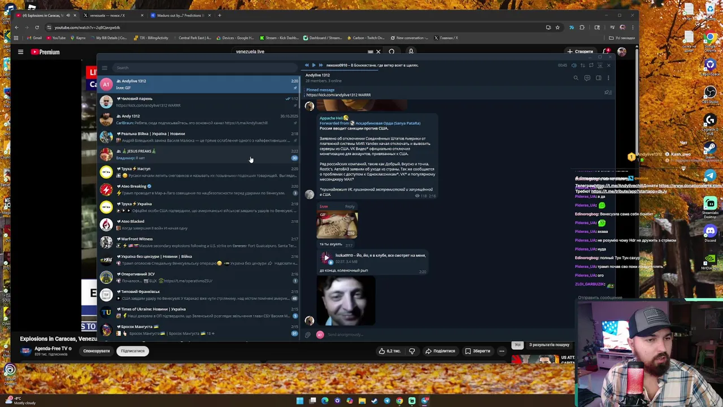The image size is (723, 407).
Task: Dislike the YouTube video
Action: (412, 351)
